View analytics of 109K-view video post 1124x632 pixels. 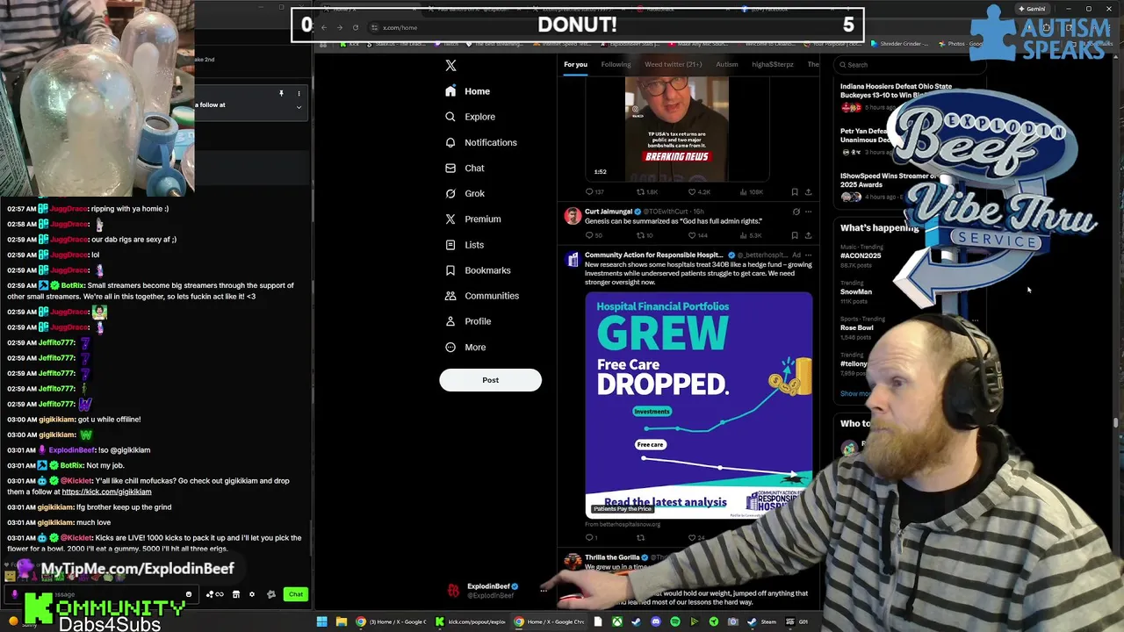(x=753, y=192)
